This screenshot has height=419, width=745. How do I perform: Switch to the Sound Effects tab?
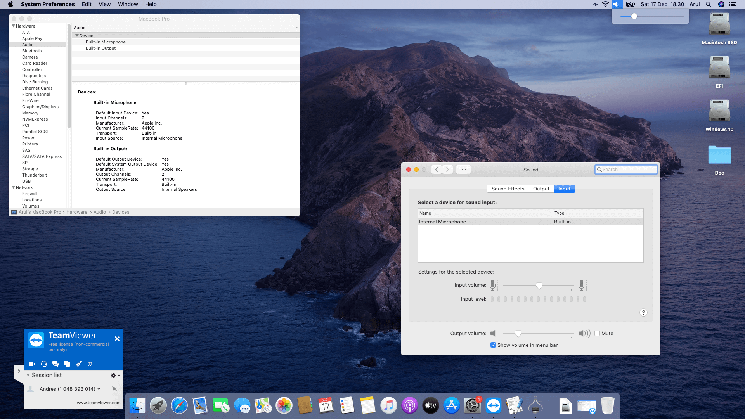pos(508,189)
